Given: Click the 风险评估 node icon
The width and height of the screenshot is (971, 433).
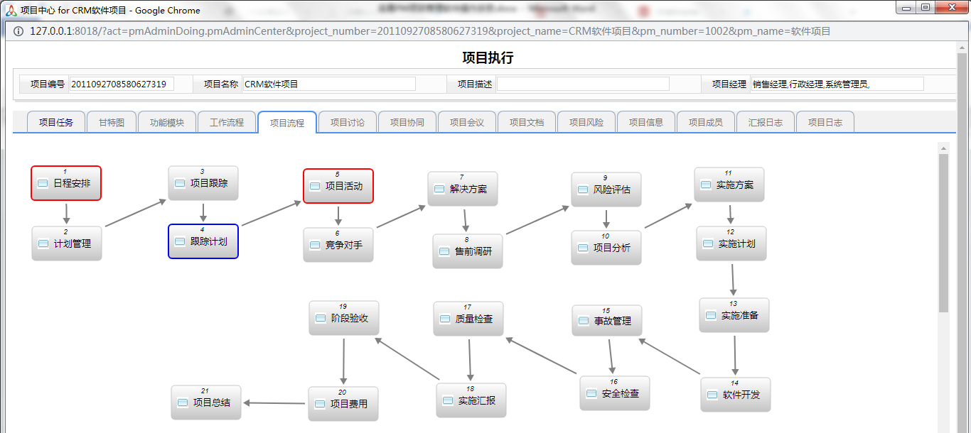Looking at the screenshot, I should point(583,190).
